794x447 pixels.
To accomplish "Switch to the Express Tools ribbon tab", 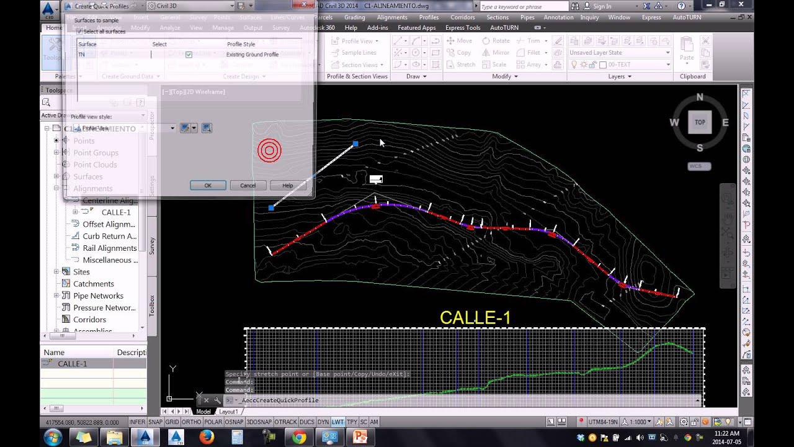I will click(463, 28).
